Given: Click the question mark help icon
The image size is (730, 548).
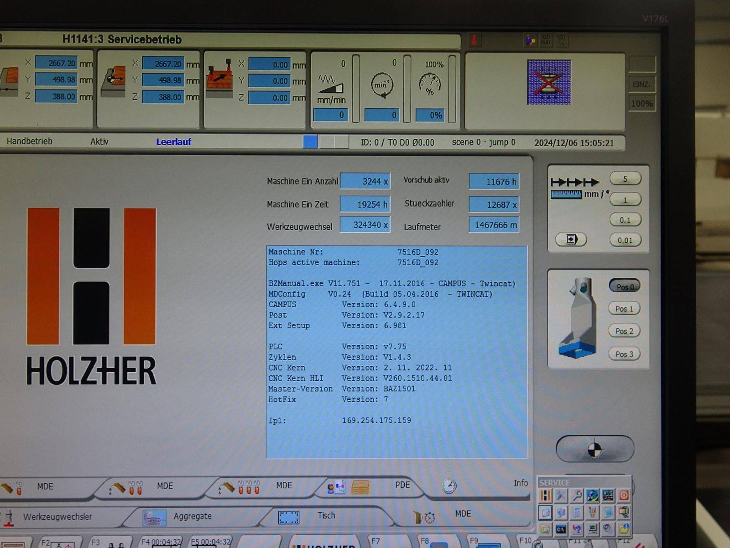Looking at the screenshot, I should coord(577,529).
